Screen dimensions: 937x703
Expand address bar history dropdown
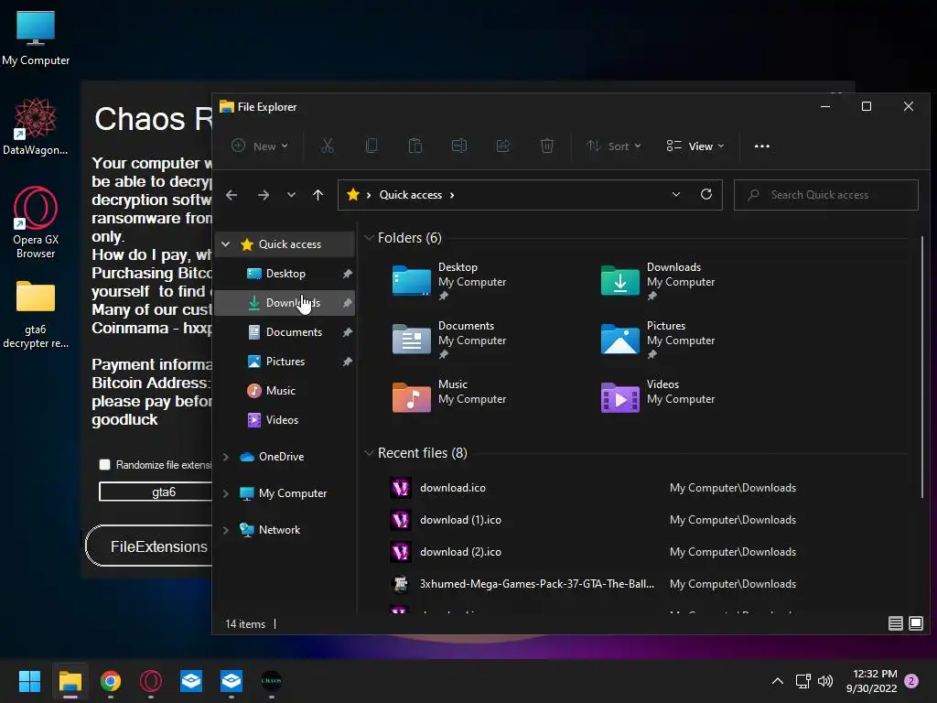coord(676,194)
